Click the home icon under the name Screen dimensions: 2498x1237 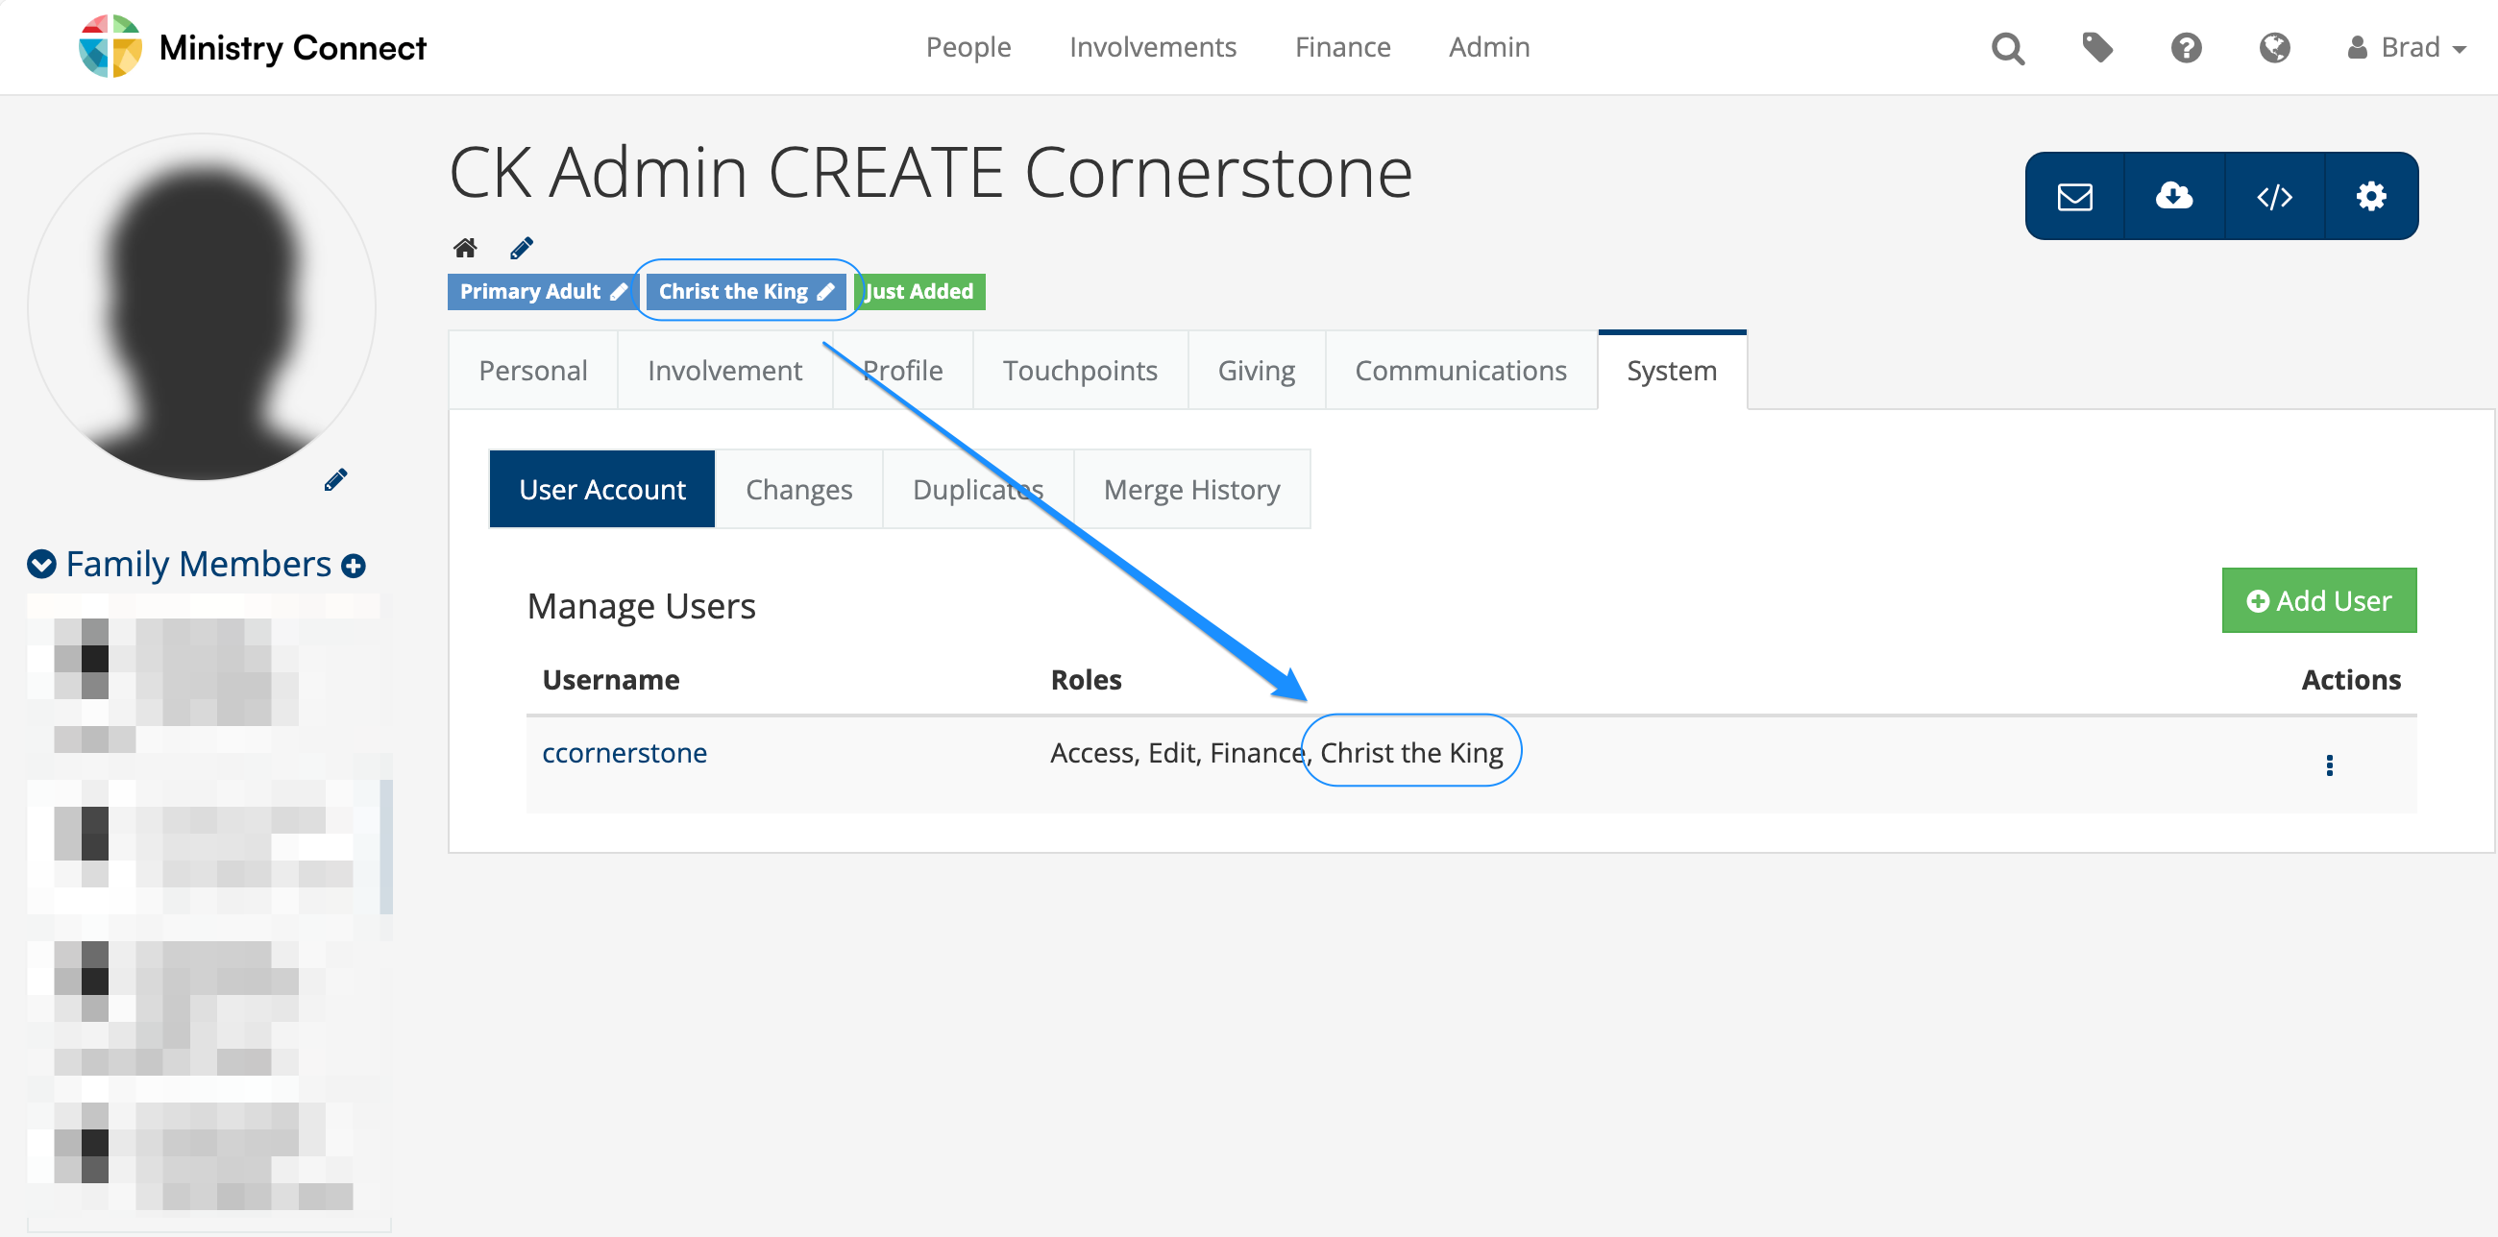click(x=465, y=248)
